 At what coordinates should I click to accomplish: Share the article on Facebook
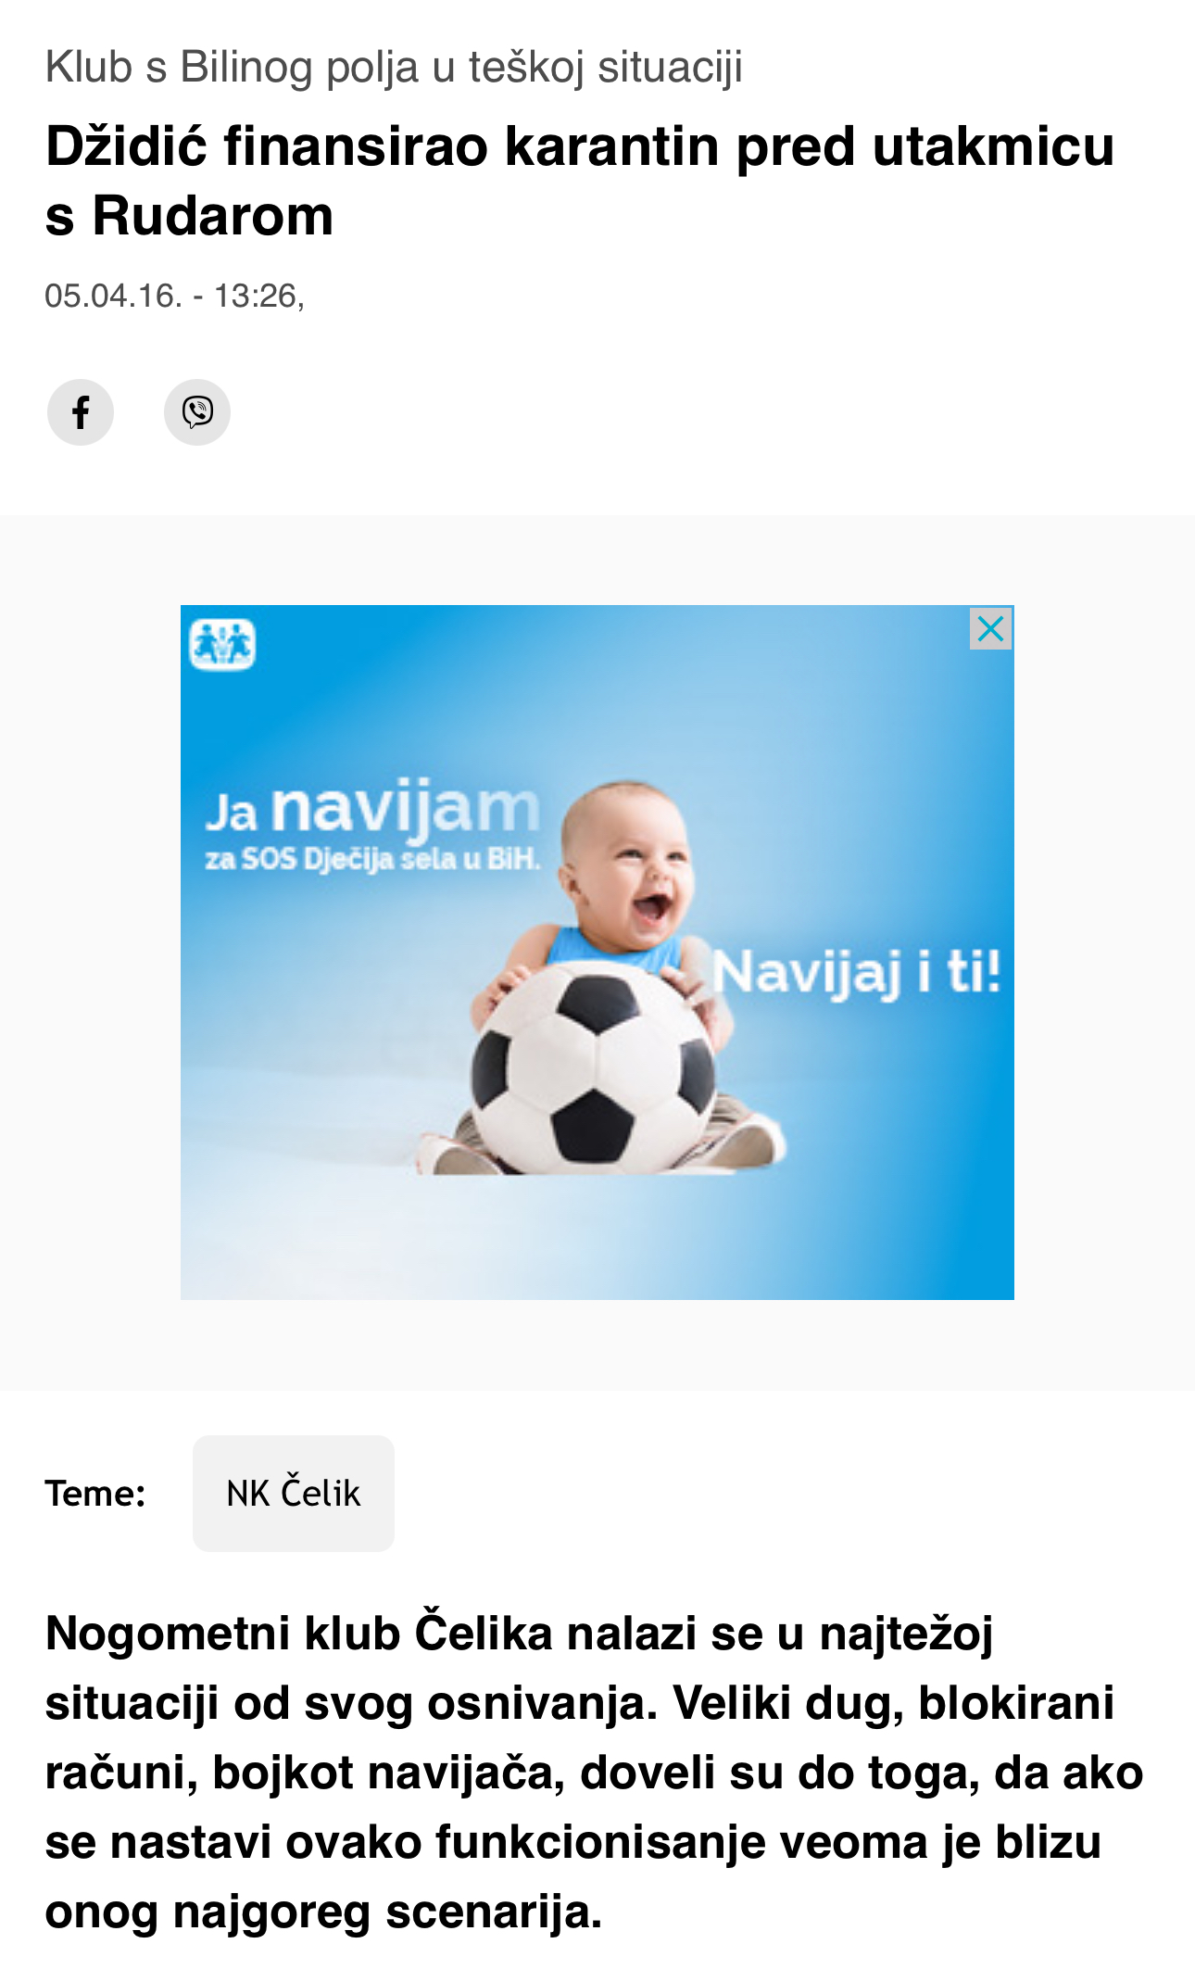[81, 412]
